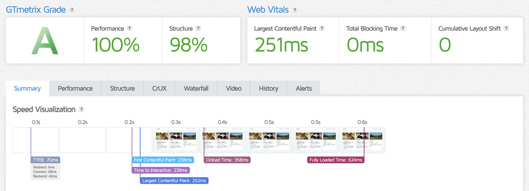This screenshot has width=529, height=191.
Task: Click the 98% Structure score
Action: [188, 45]
